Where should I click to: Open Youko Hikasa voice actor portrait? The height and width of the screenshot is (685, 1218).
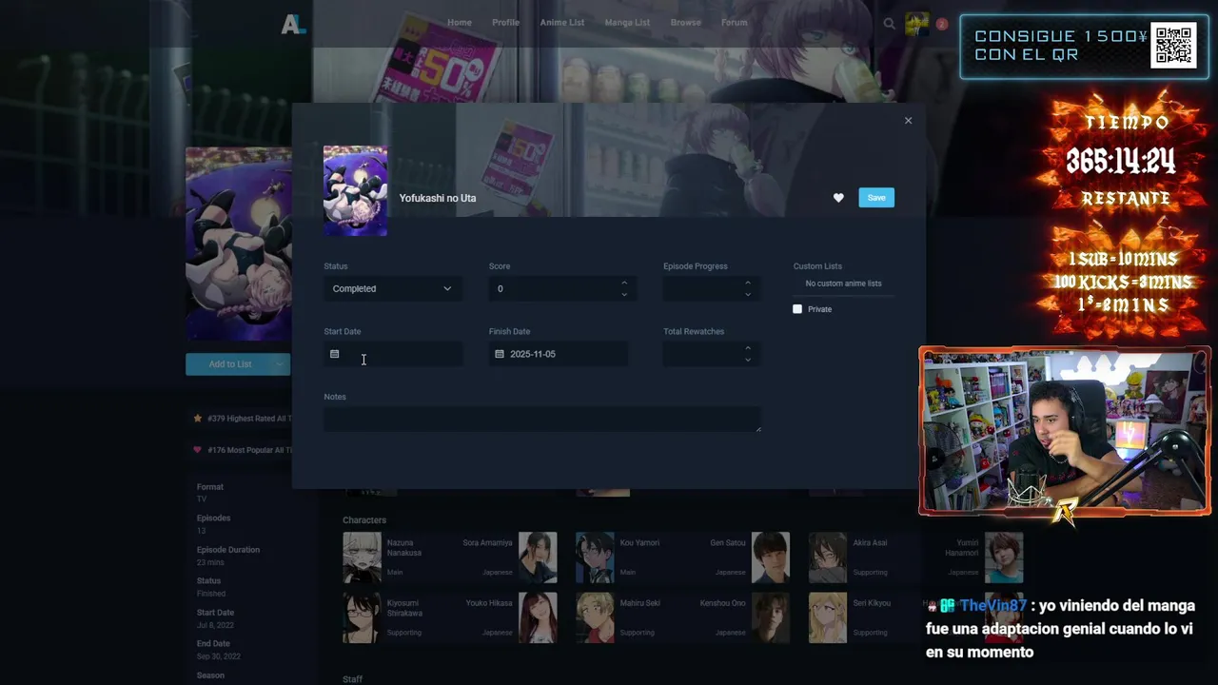(538, 617)
